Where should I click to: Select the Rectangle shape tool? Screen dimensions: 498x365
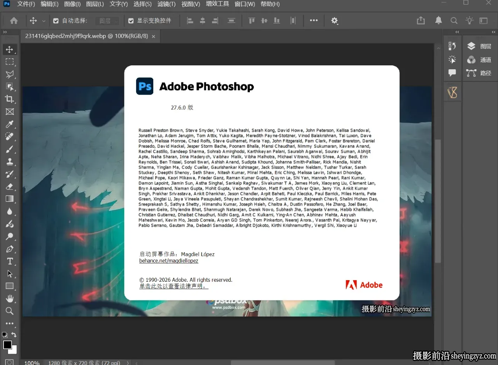pos(10,286)
